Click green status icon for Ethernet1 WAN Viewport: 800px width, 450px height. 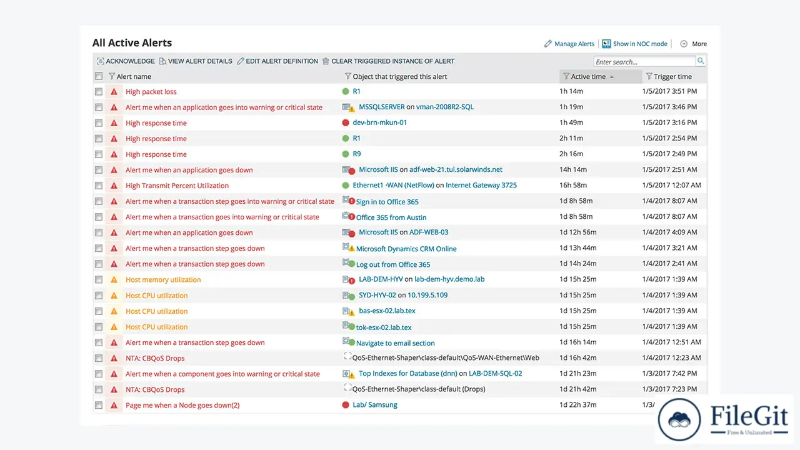point(346,185)
